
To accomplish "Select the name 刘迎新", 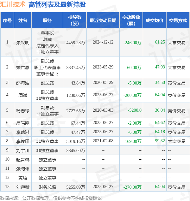I will [22, 187].
